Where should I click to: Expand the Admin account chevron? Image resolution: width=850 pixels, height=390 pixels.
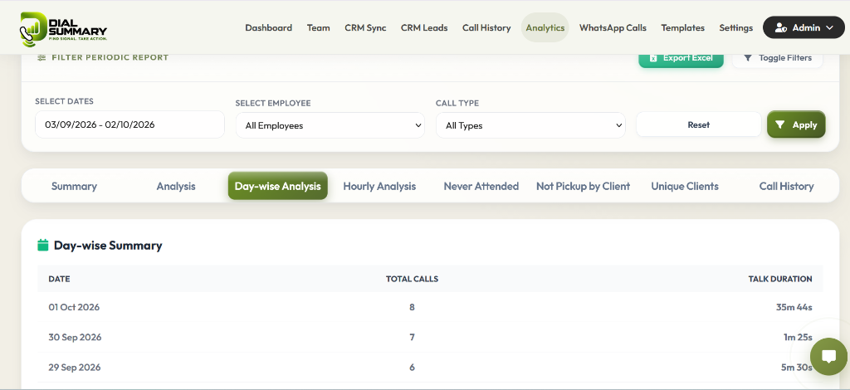pos(829,27)
